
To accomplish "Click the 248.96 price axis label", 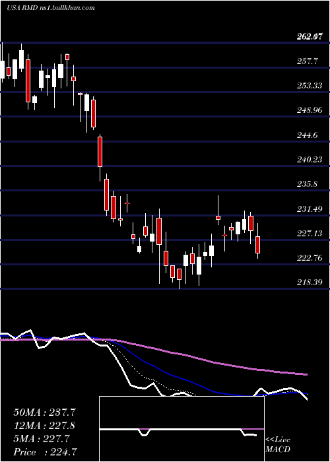I will click(x=310, y=110).
